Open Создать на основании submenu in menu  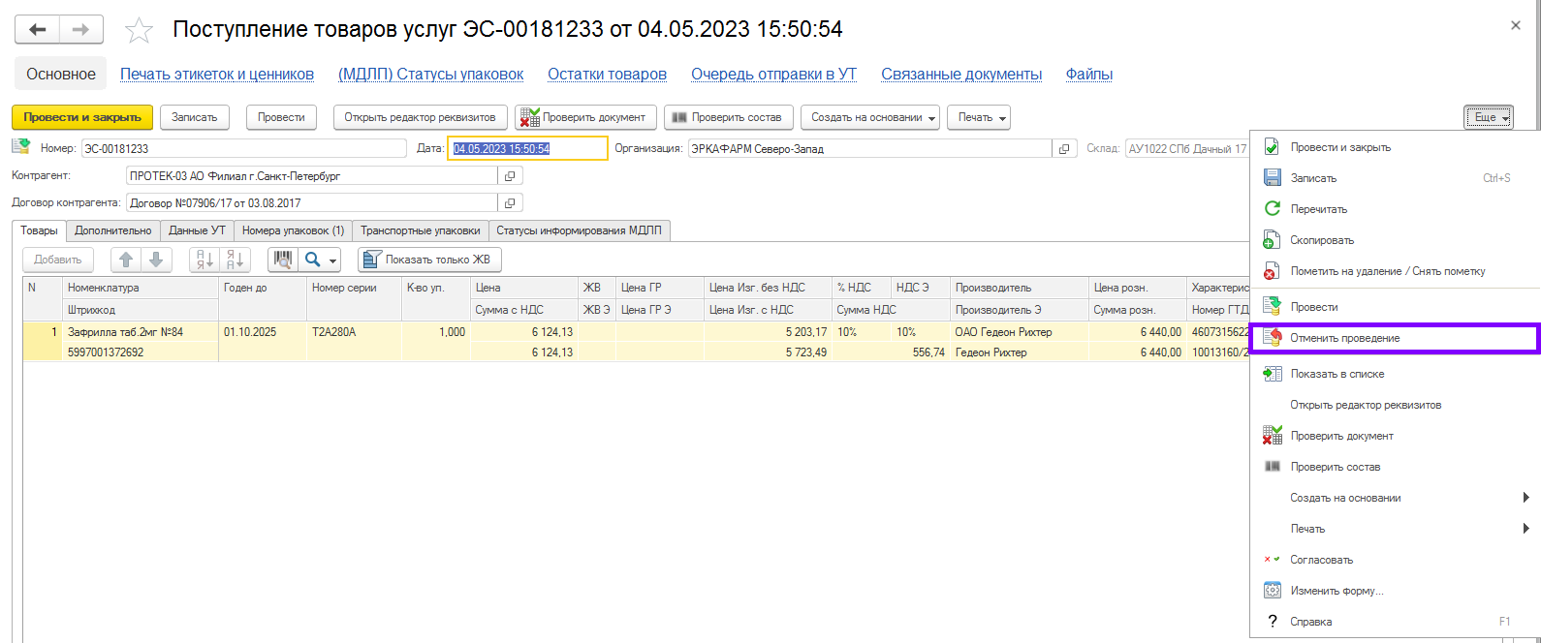(x=1395, y=498)
